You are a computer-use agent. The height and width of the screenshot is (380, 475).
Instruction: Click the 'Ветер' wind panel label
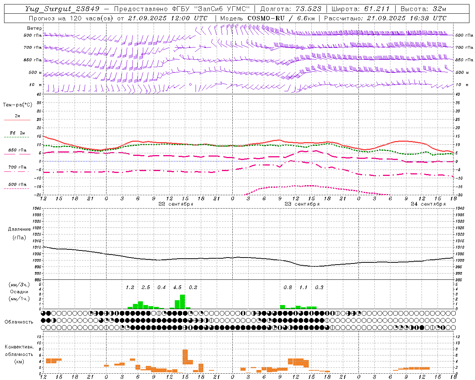point(34,28)
